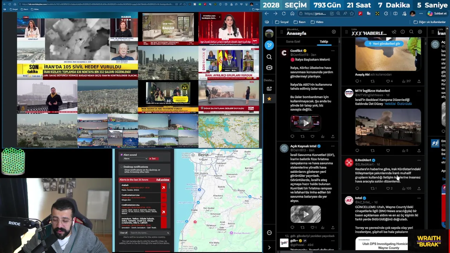Screen dimensions: 450x253
Task: Share the ILRedAlert post
Action: click(419, 188)
